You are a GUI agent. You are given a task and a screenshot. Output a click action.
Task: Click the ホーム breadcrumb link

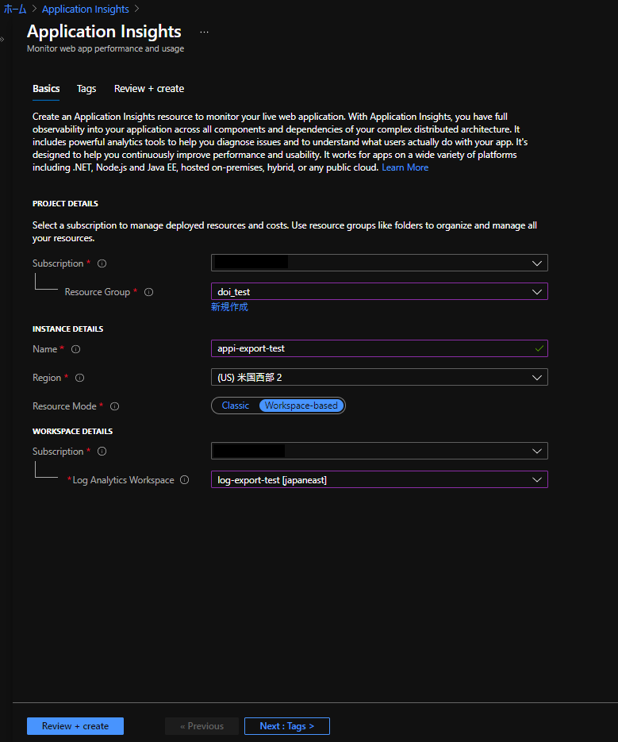(x=15, y=9)
